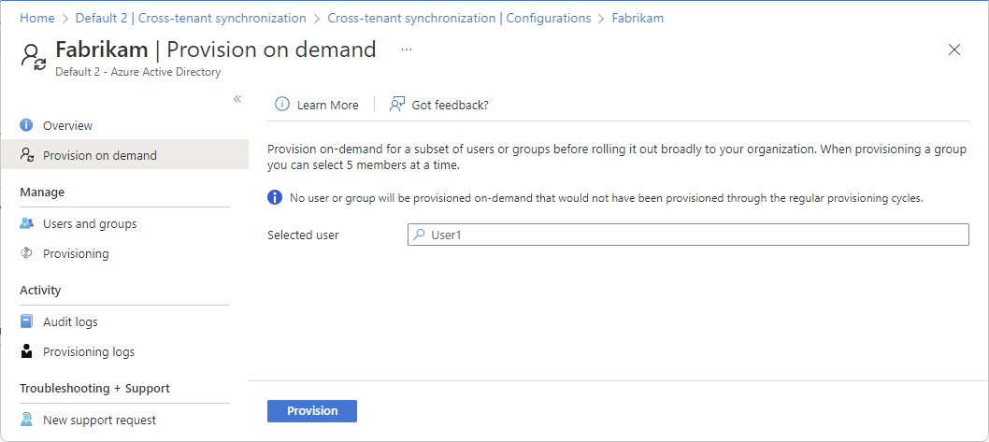Viewport: 989px width, 442px height.
Task: Click Default 2 - Azure Active Directory subtitle
Action: tap(138, 72)
